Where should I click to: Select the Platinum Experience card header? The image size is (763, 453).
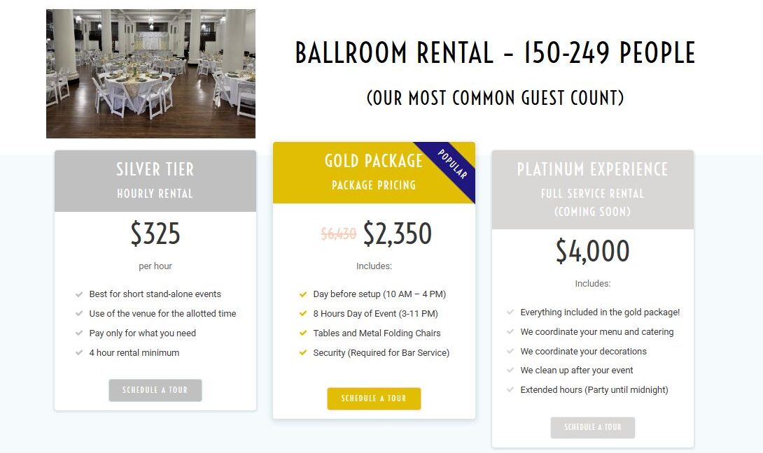tap(593, 189)
